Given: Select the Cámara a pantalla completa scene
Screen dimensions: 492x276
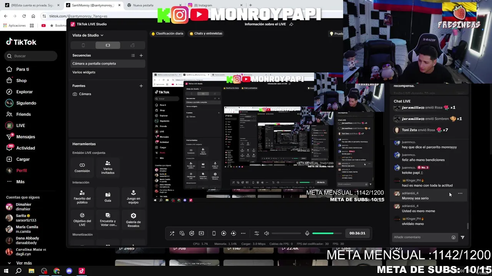Looking at the screenshot, I should tap(107, 64).
